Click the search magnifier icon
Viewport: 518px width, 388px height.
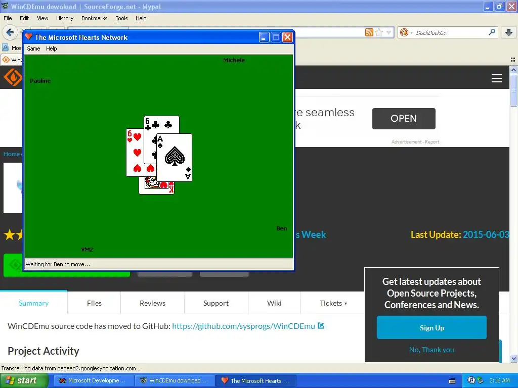pos(492,32)
